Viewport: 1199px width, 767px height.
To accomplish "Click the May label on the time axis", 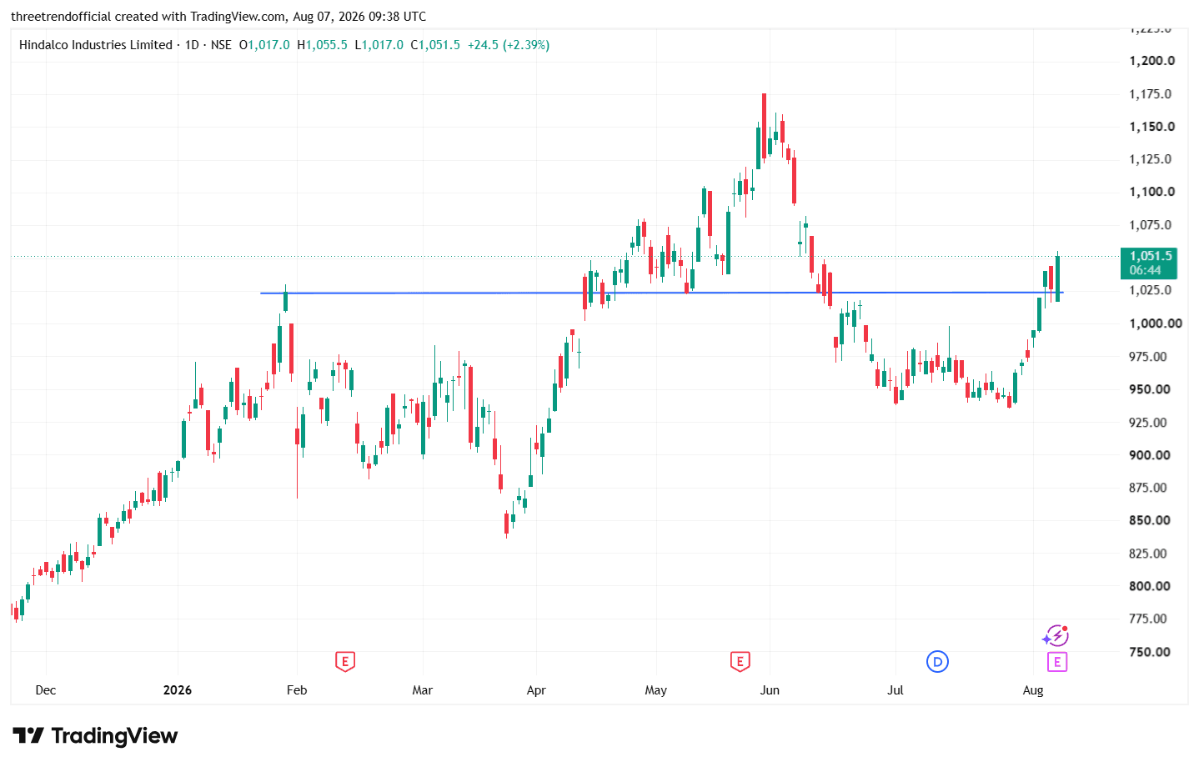I will click(x=656, y=690).
